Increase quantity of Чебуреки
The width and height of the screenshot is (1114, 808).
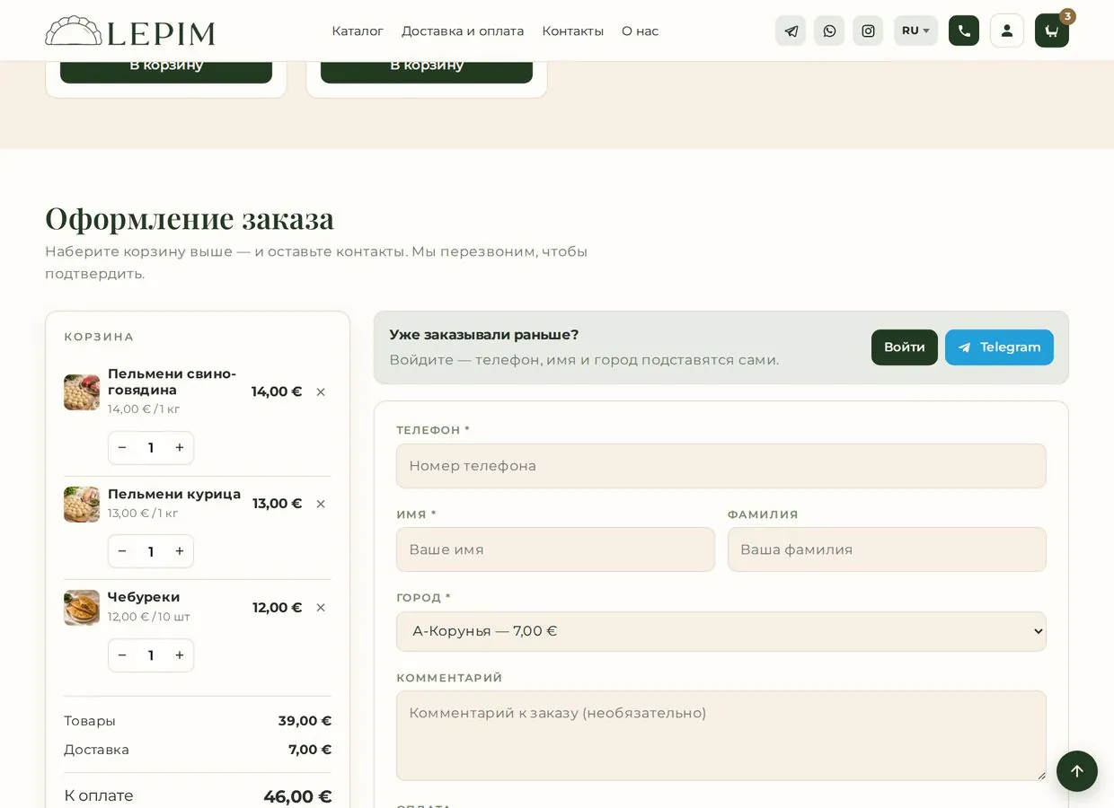180,655
